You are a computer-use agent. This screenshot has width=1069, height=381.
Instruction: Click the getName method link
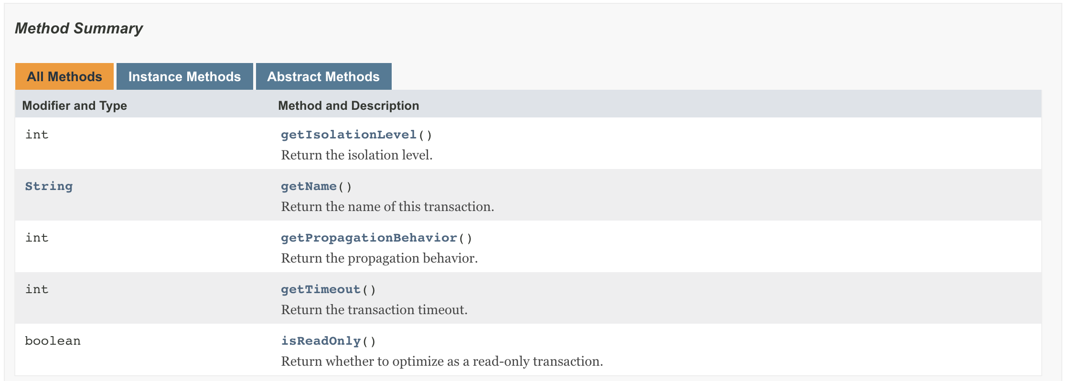(x=309, y=186)
